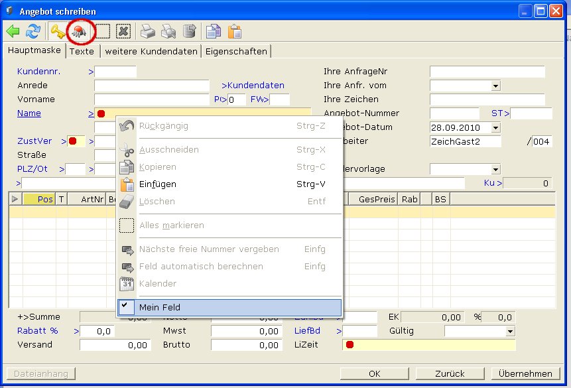571x388 pixels.
Task: Expand the Ihre Anfr. vom dropdown
Action: point(495,86)
